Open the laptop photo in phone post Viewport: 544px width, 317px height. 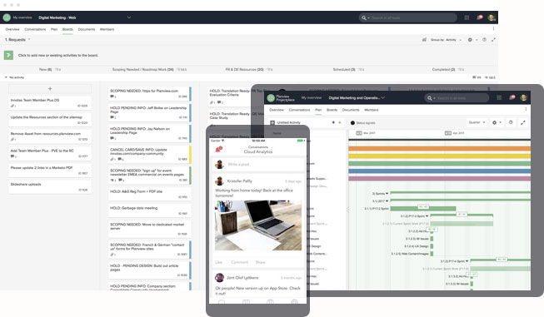(258, 225)
